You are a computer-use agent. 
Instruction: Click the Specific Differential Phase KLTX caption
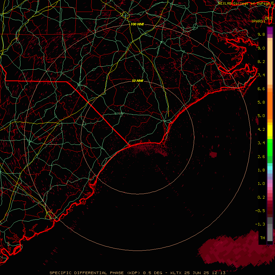tap(137, 273)
